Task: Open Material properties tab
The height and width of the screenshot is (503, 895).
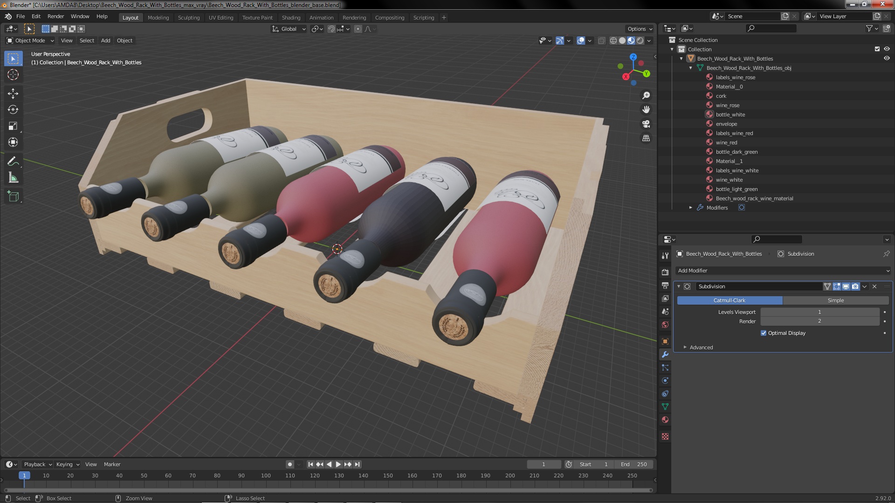Action: pos(665,420)
